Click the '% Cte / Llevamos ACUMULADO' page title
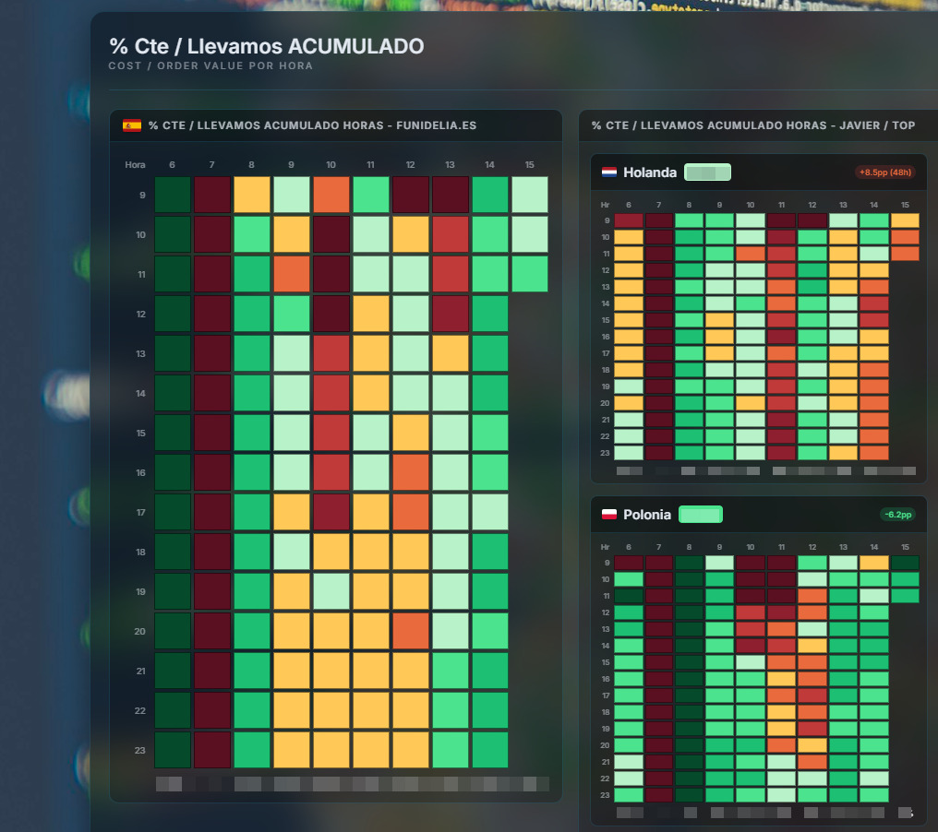The image size is (938, 832). (266, 46)
